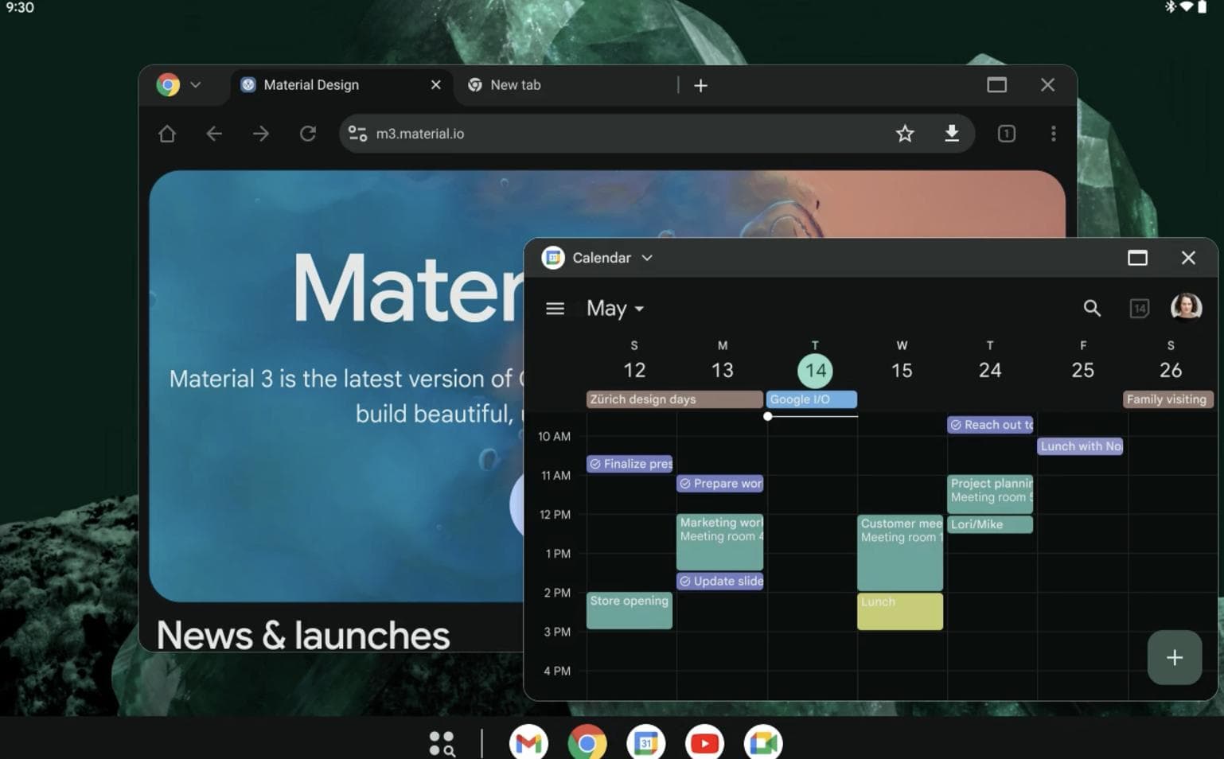The height and width of the screenshot is (759, 1224).
Task: Launch Gmail from taskbar
Action: click(x=528, y=743)
